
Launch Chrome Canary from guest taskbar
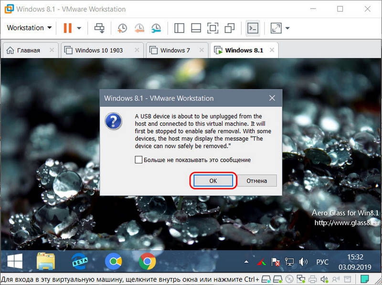(x=113, y=262)
